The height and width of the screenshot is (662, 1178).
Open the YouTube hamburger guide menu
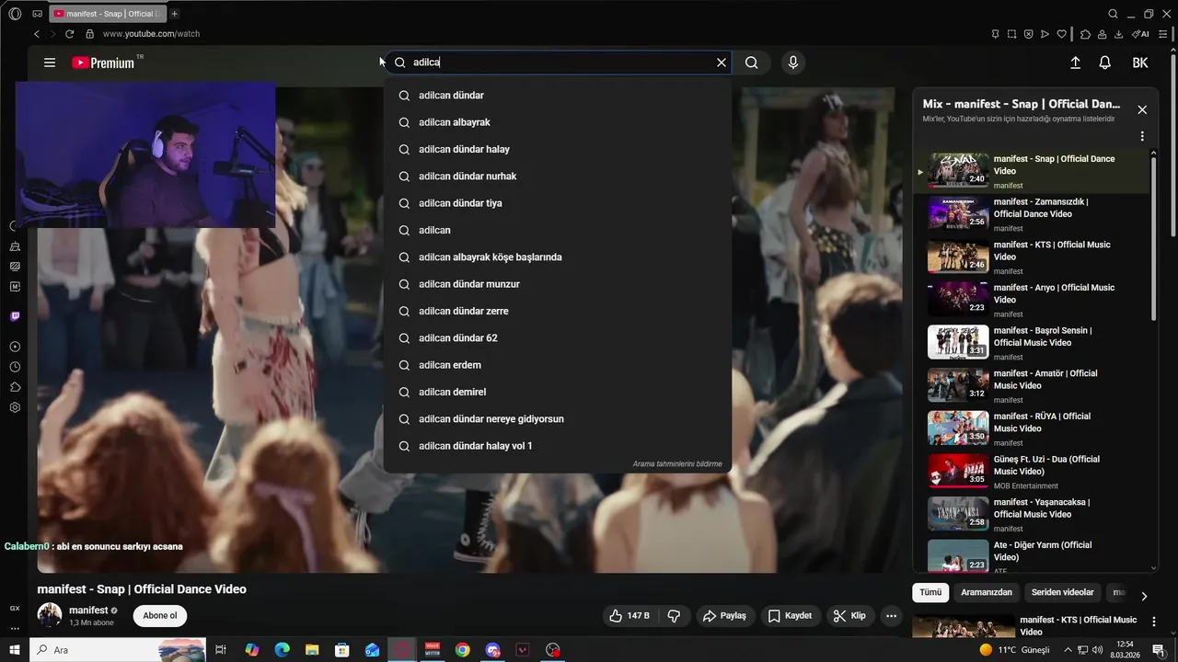(50, 63)
